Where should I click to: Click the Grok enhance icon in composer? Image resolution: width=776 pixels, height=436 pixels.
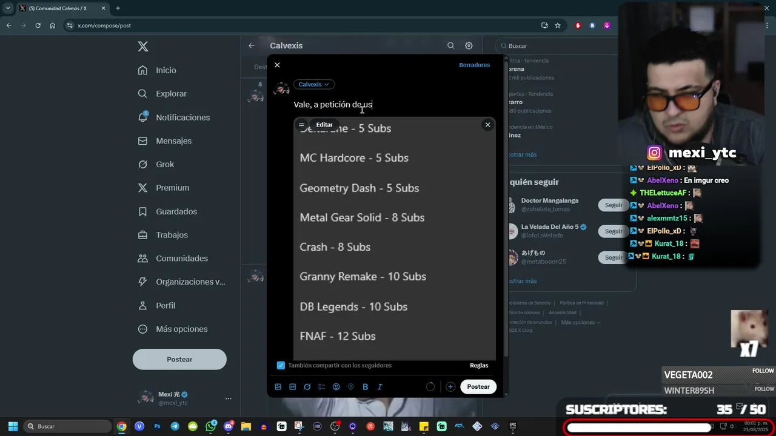(x=307, y=387)
